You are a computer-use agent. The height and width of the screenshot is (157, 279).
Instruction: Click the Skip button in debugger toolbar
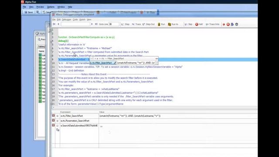tap(188, 24)
